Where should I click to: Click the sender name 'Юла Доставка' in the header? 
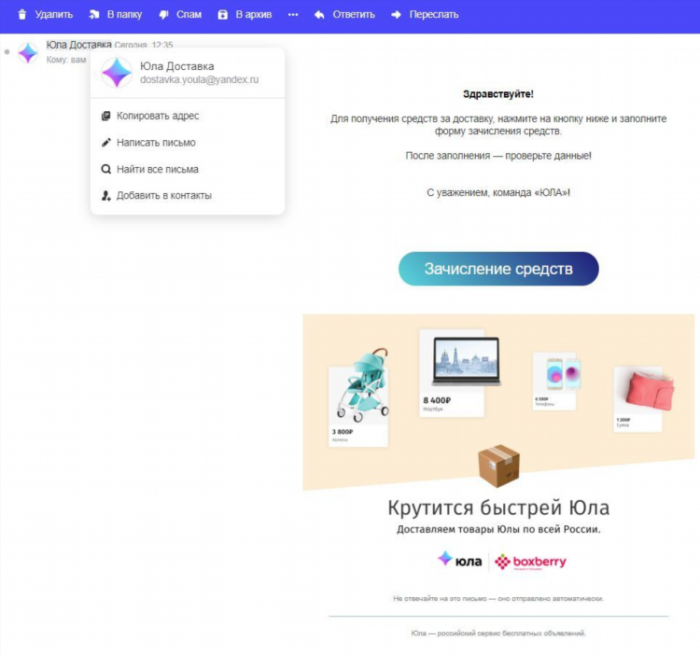click(x=79, y=45)
